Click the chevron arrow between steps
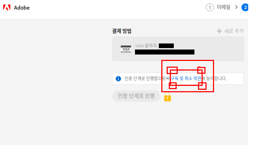This screenshot has height=145, width=276. coord(236,7)
